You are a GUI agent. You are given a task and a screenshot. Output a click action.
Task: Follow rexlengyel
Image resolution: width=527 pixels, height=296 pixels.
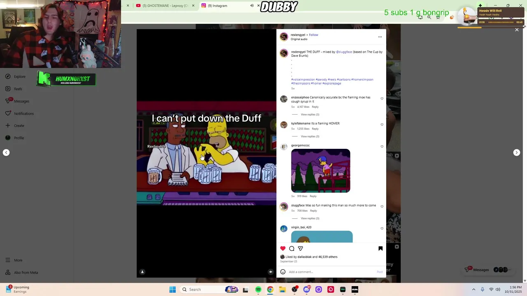pyautogui.click(x=314, y=35)
